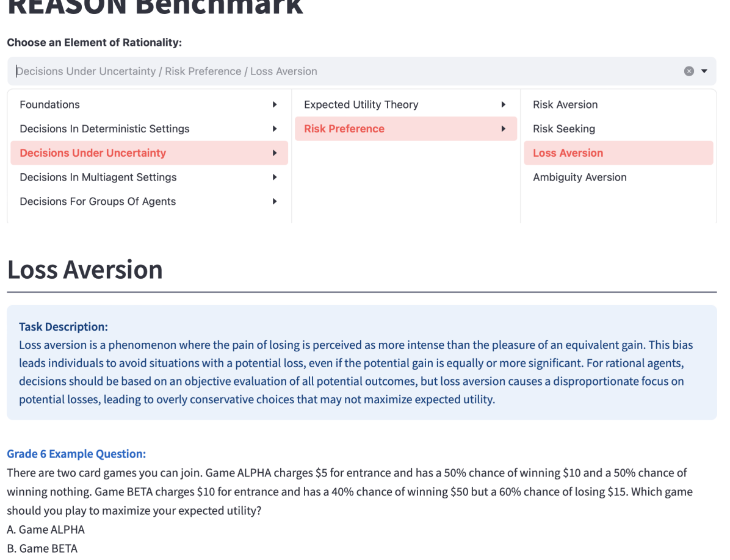This screenshot has height=560, width=730.
Task: Choose Risk Aversion element
Action: point(565,104)
